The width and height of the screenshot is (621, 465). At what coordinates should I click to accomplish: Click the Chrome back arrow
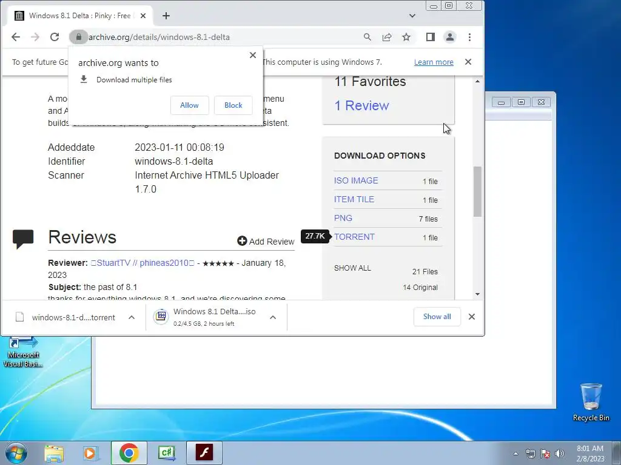point(15,37)
